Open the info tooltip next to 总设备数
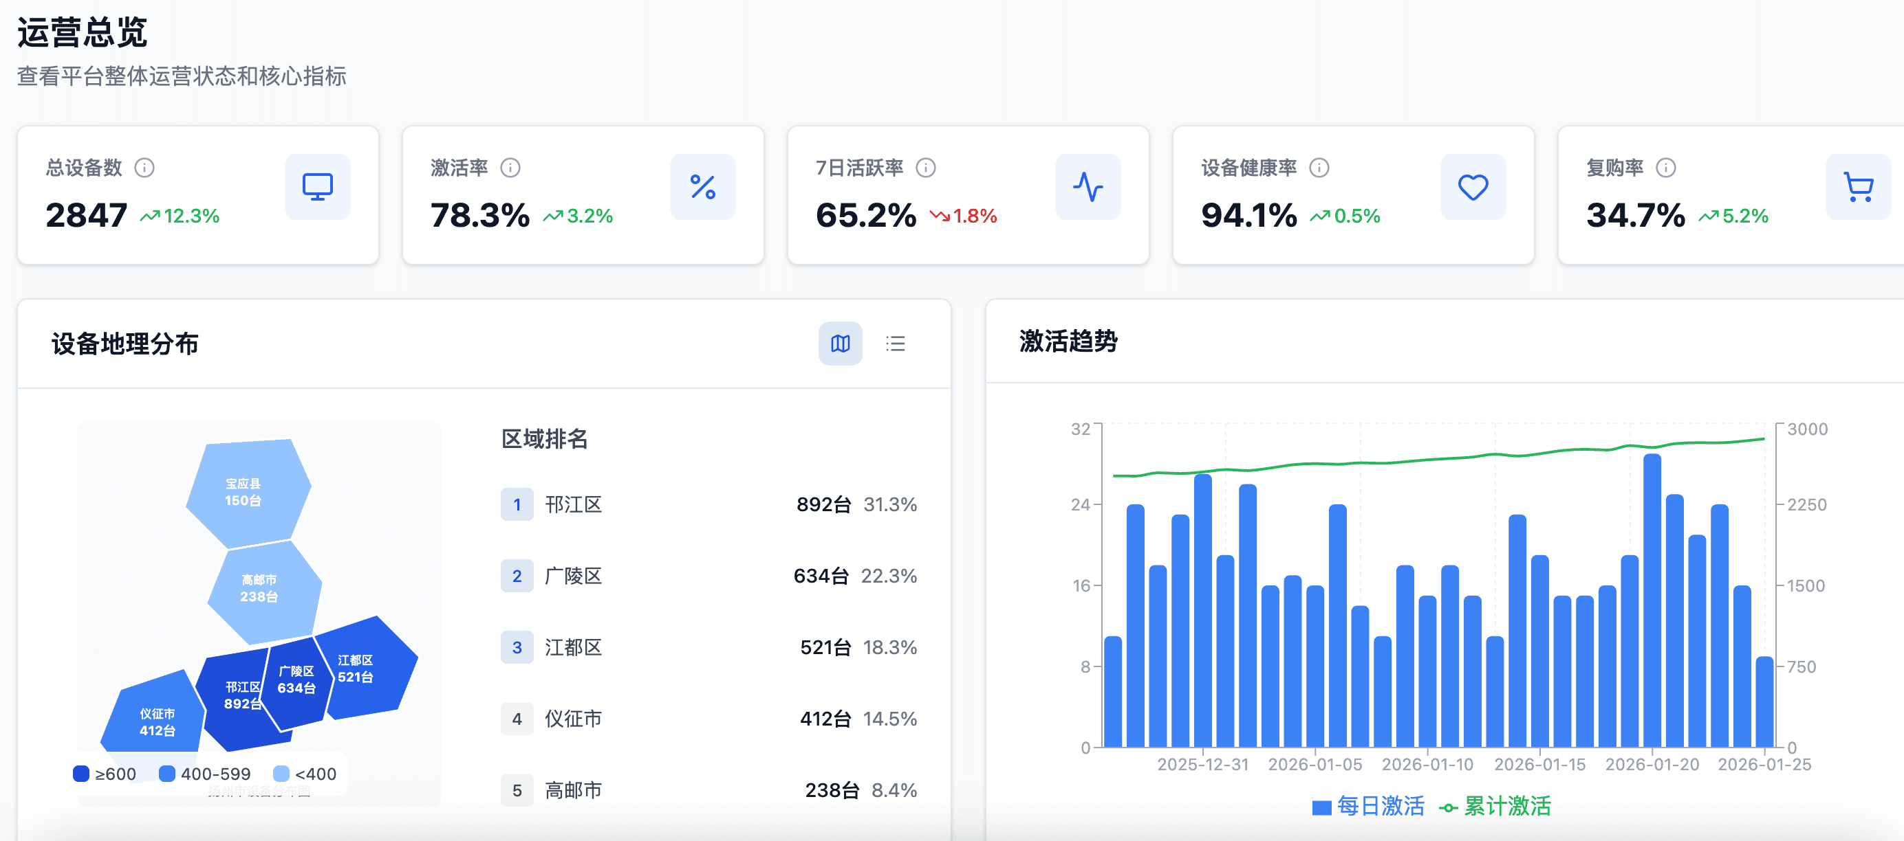Viewport: 1904px width, 841px height. (x=145, y=168)
